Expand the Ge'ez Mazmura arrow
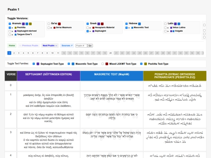Viewport: 211px width, 158px height. coord(51,28)
